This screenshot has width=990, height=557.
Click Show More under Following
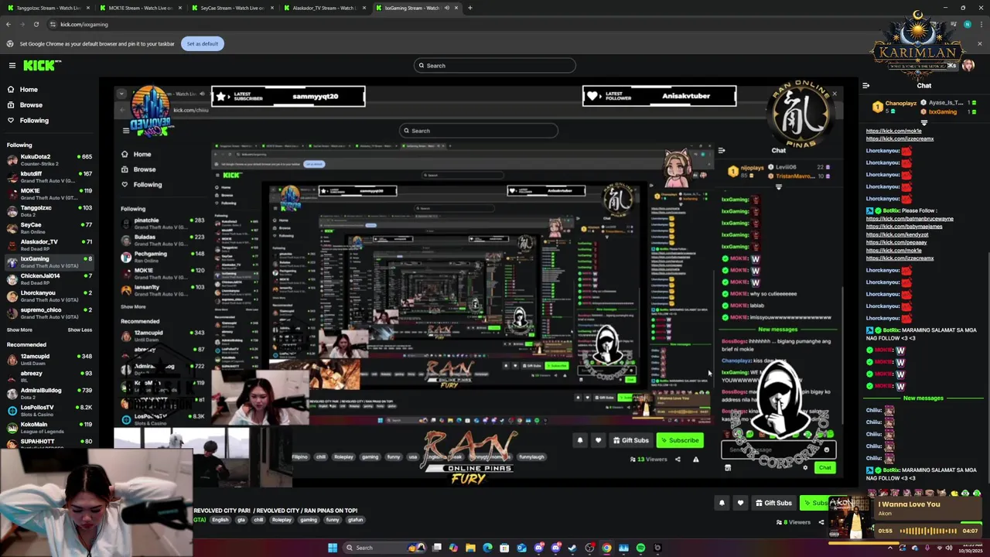click(x=19, y=330)
